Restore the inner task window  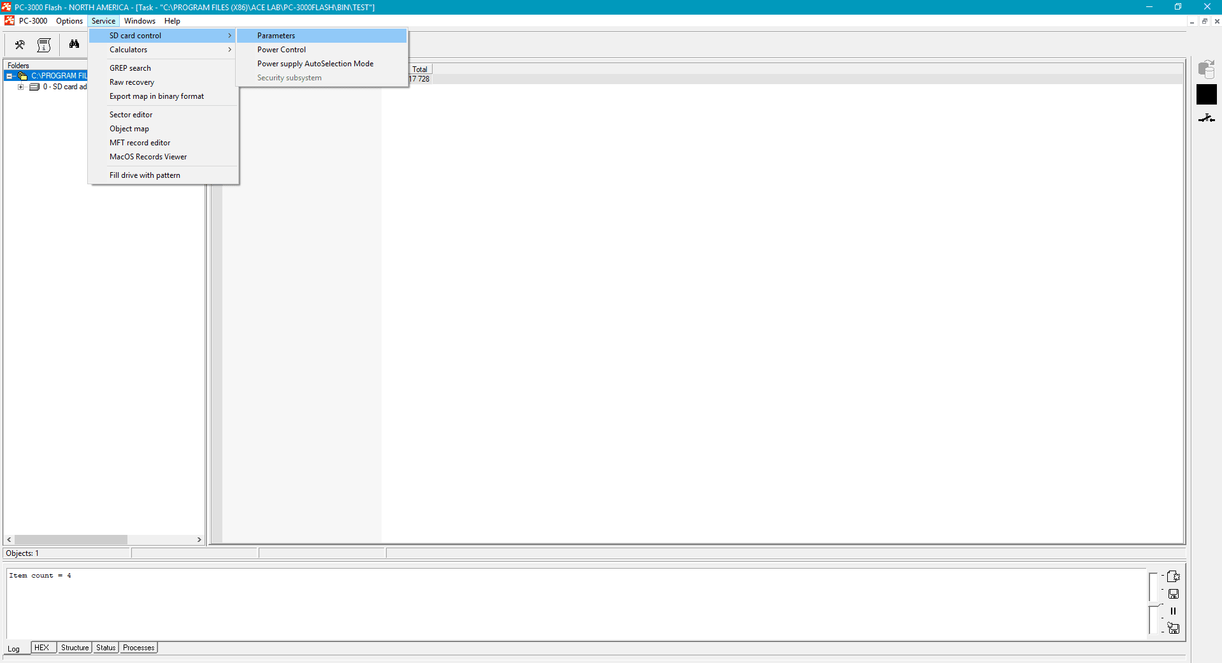[1205, 21]
